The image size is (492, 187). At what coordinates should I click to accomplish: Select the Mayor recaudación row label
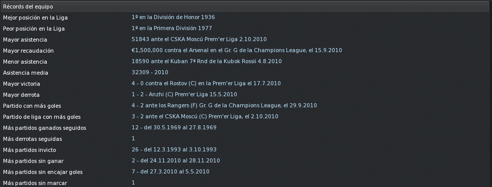tap(28, 51)
